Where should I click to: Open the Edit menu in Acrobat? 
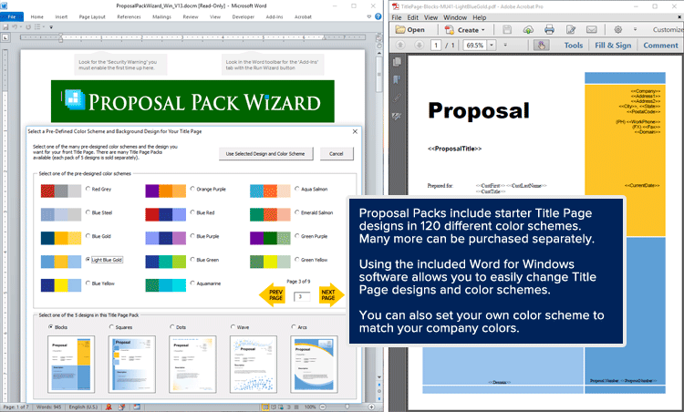412,17
